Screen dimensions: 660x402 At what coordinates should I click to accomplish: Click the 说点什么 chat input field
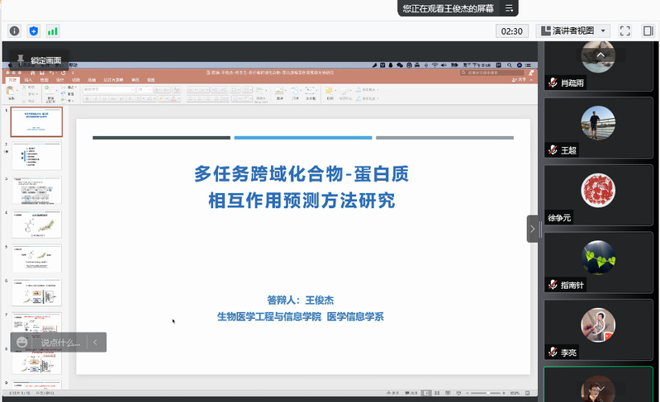(60, 342)
